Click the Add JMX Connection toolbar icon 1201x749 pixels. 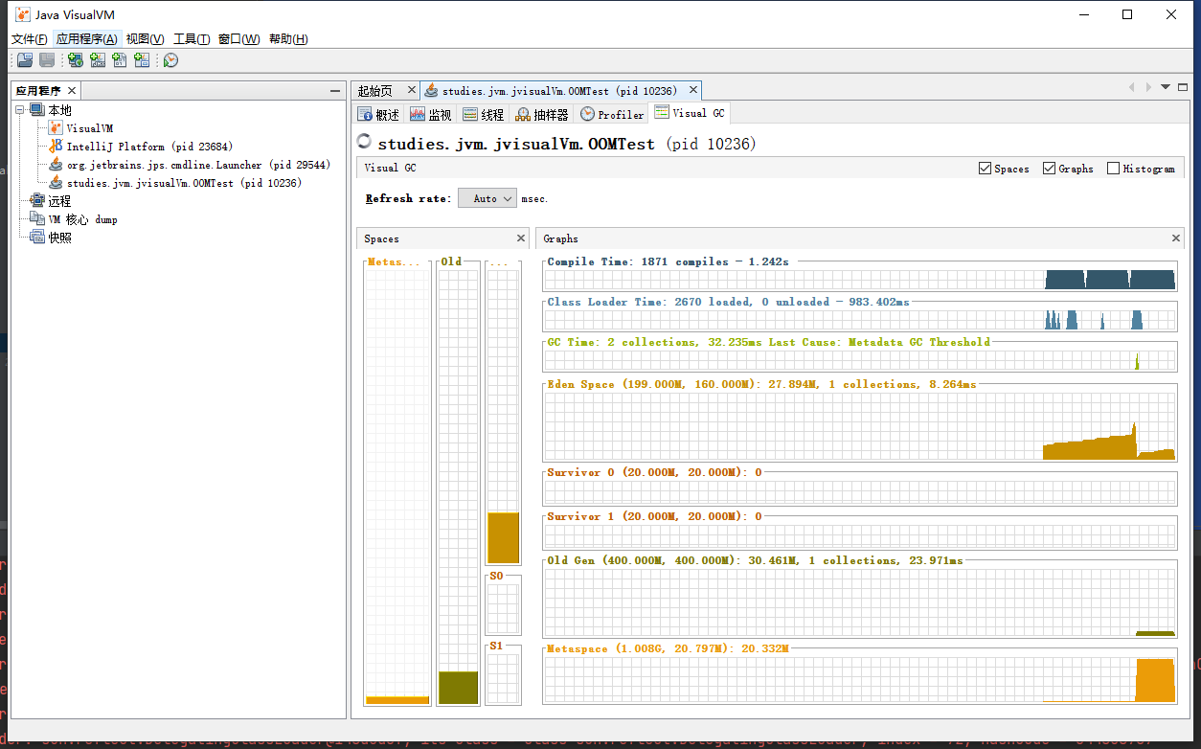[x=97, y=60]
